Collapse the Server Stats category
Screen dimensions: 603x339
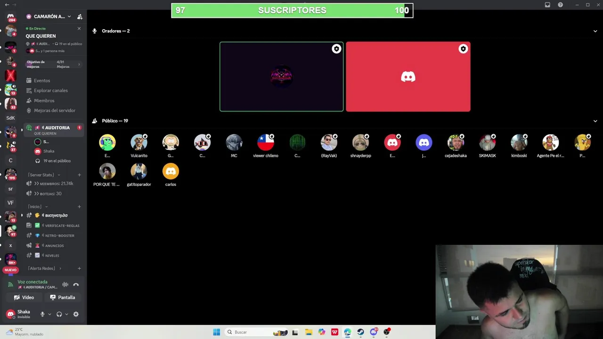[44, 175]
